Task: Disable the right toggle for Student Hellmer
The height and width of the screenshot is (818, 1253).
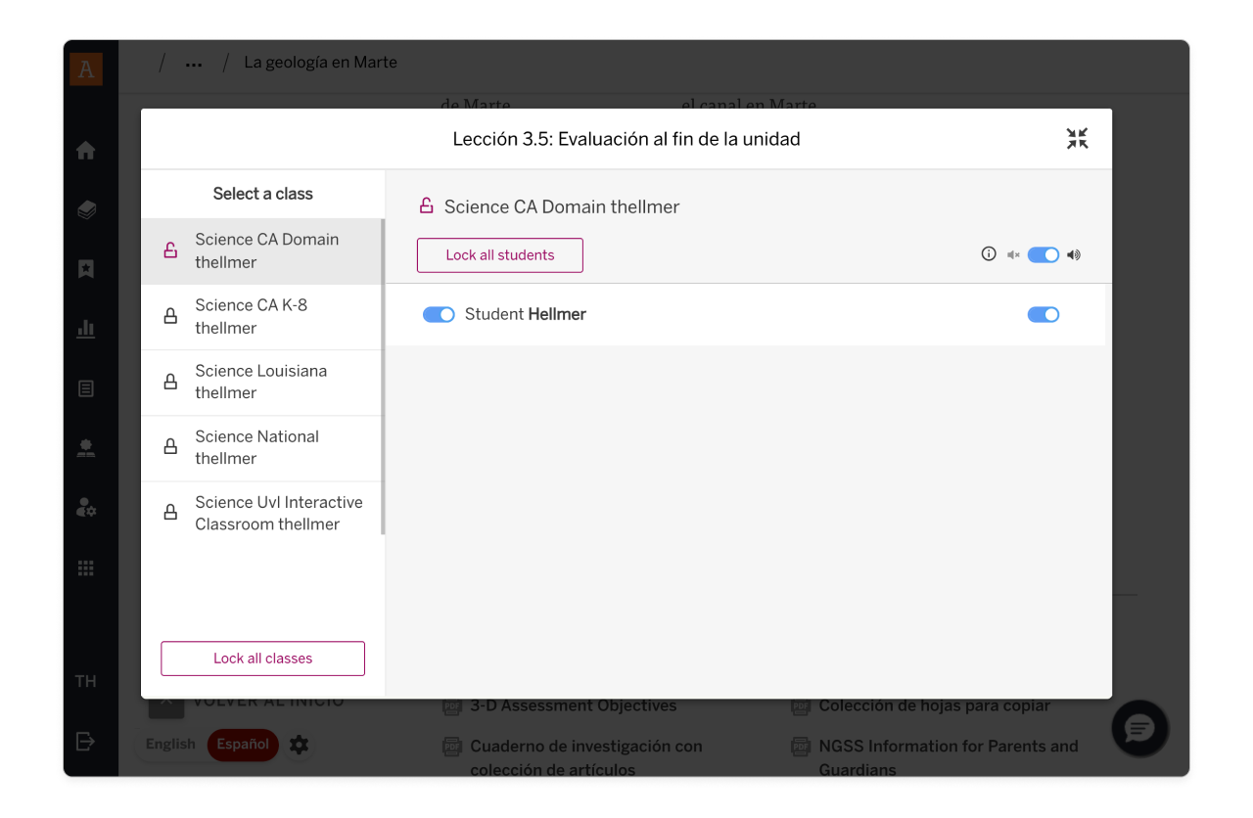Action: pyautogui.click(x=1044, y=314)
